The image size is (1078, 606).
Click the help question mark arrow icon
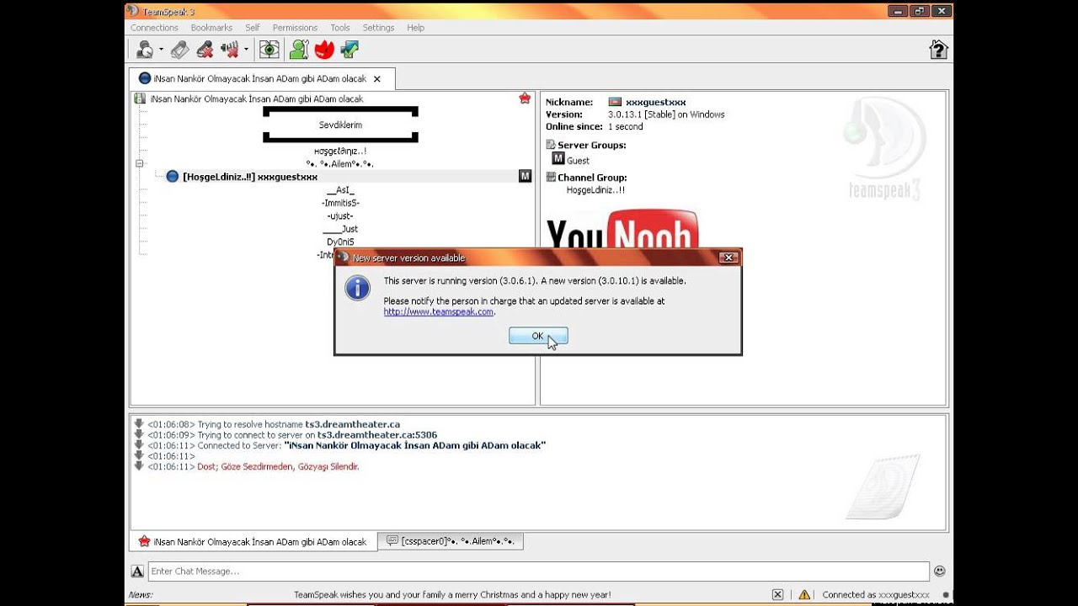938,50
